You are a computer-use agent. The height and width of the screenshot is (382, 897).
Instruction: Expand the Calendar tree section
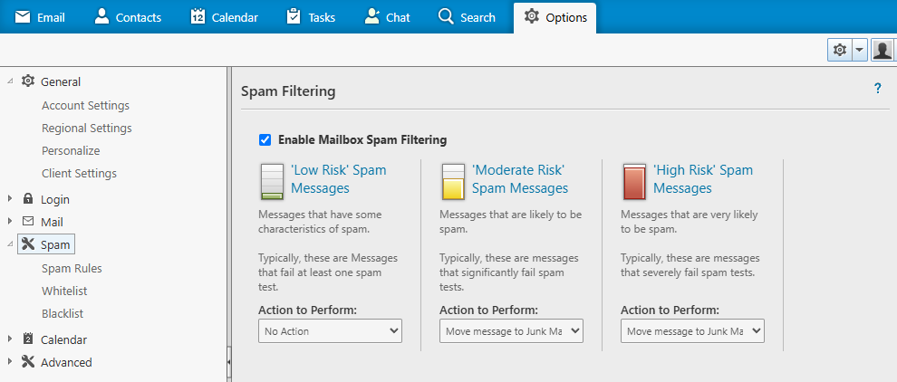click(10, 339)
